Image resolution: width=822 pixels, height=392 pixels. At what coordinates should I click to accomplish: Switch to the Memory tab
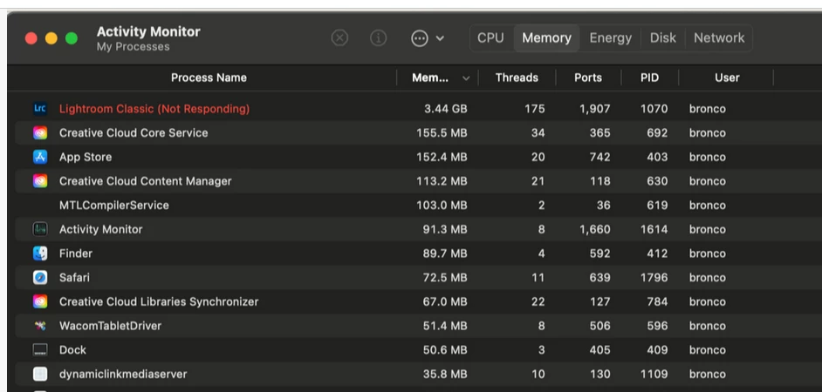click(547, 38)
